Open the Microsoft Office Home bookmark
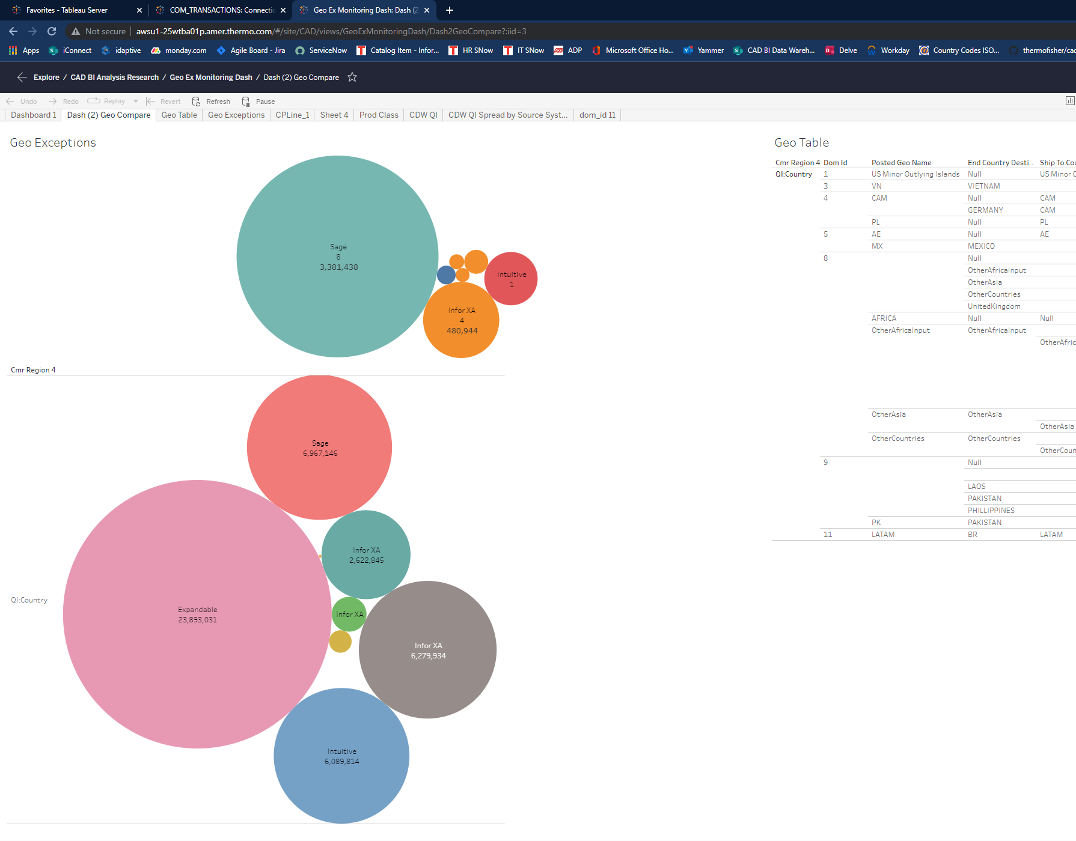 [632, 50]
